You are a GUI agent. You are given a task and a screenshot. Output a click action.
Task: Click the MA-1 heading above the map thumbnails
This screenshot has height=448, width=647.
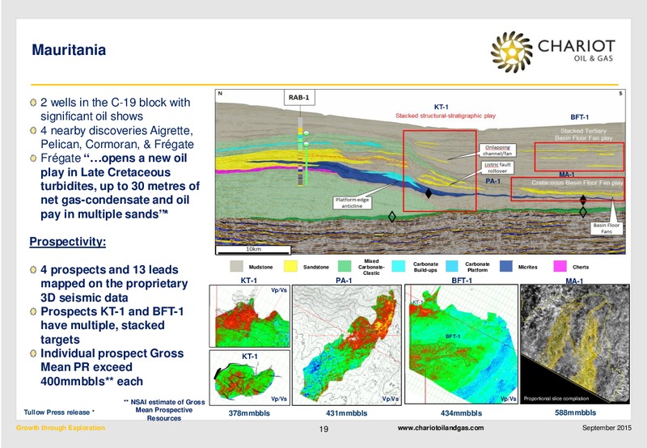[x=574, y=281]
